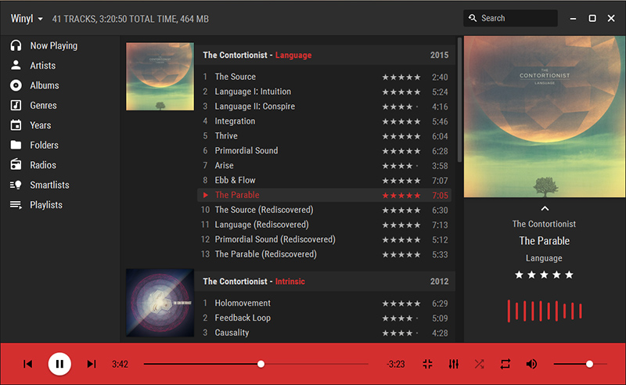The width and height of the screenshot is (626, 385).
Task: Skip to the previous track
Action: click(x=27, y=364)
